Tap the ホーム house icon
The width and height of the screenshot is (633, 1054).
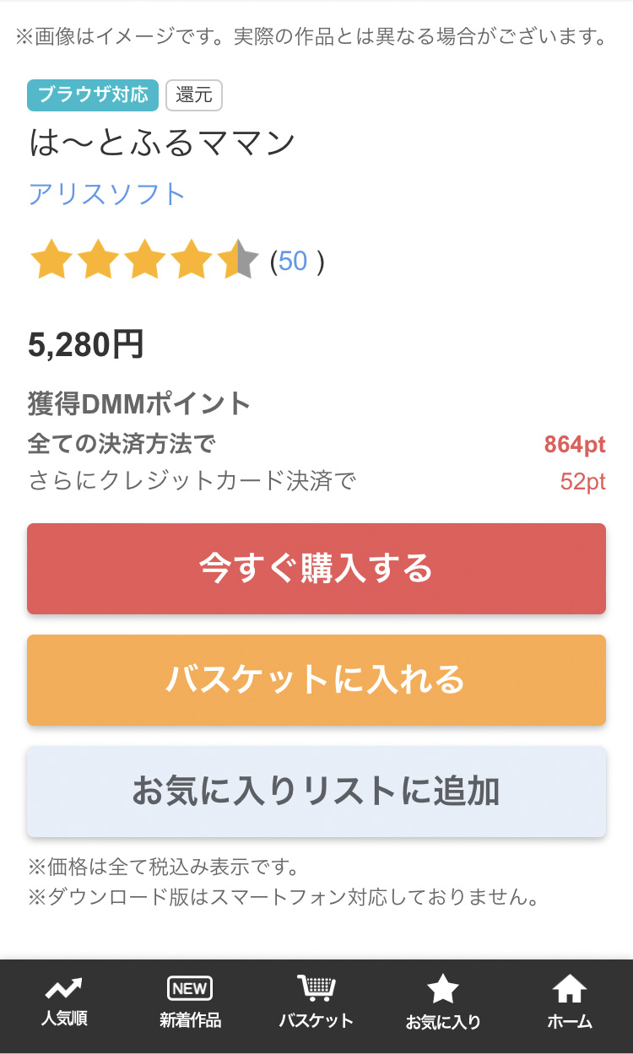[x=570, y=988]
